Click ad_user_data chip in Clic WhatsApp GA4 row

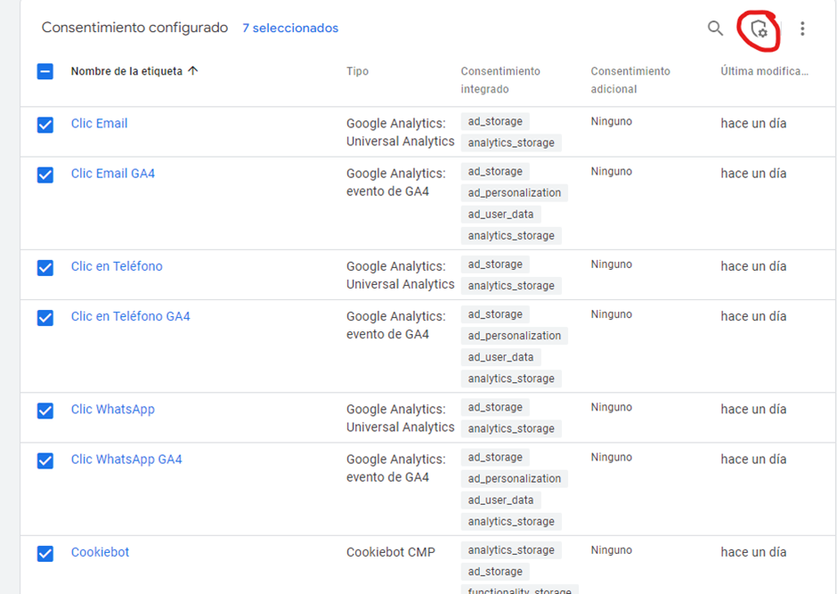(x=500, y=500)
